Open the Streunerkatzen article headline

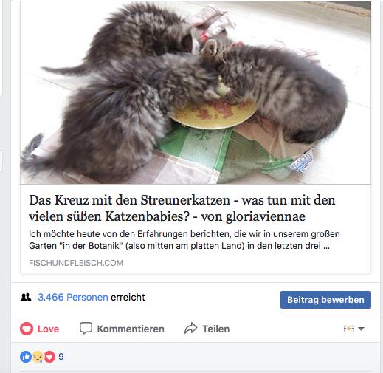(182, 208)
